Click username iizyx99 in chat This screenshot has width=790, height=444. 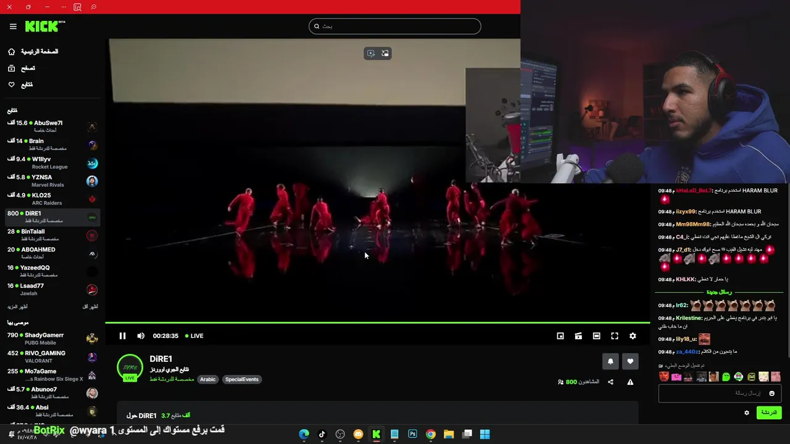pos(686,212)
